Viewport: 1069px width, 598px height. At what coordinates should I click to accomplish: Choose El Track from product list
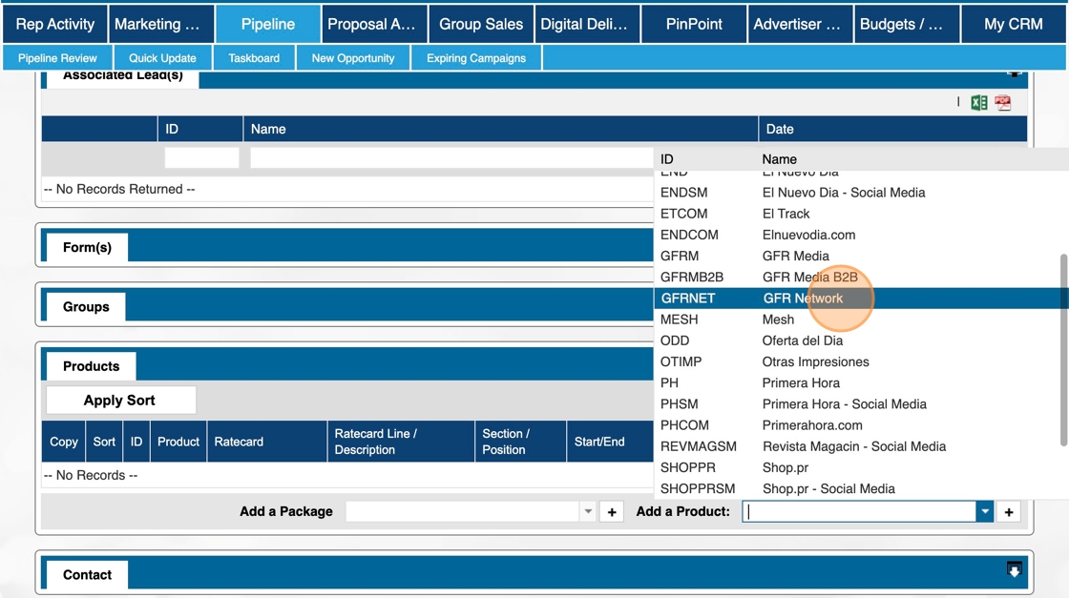click(x=861, y=214)
